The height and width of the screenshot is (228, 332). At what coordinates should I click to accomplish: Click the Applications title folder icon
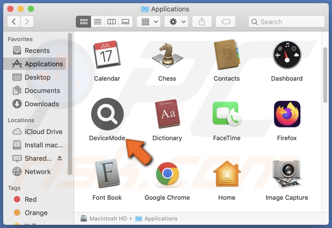pos(145,9)
